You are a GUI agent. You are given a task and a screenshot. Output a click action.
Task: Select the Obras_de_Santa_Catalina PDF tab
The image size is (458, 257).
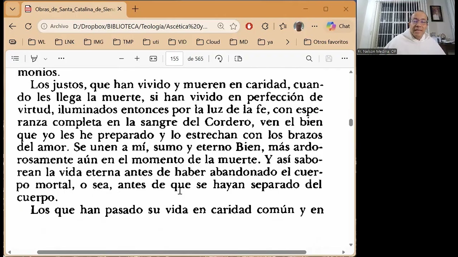tap(73, 9)
